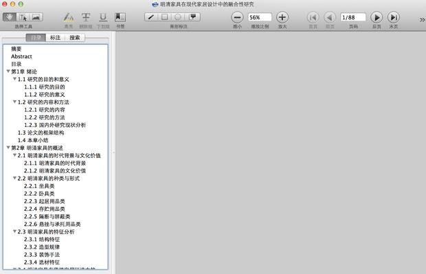Image resolution: width=426 pixels, height=274 pixels.
Task: Switch to the 标注 tab
Action: coord(56,38)
